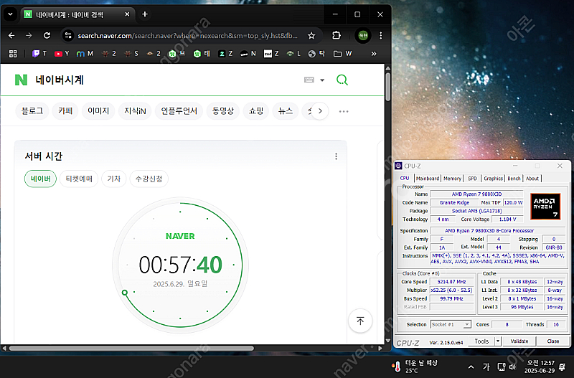This screenshot has width=574, height=378.
Task: Show hidden system tray icons
Action: (x=471, y=367)
